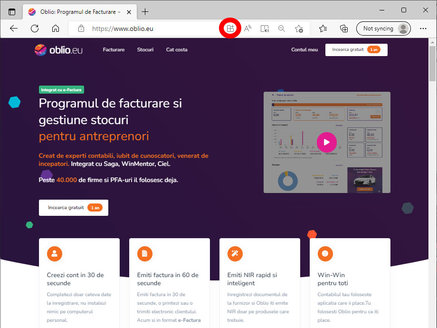Click the Integrat cu e-Factura badge

(x=61, y=90)
